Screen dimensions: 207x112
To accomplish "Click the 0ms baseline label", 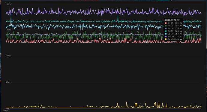I will click(x=7, y=109).
